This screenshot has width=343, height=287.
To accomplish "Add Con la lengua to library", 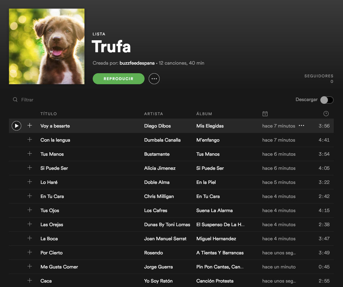I will pyautogui.click(x=30, y=140).
